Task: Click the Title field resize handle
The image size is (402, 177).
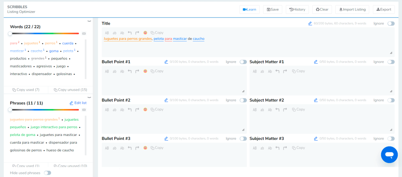Action: tap(391, 53)
